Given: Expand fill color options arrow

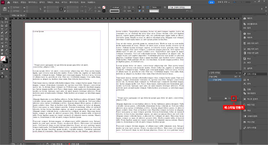Looking at the screenshot, I should 107,7.
